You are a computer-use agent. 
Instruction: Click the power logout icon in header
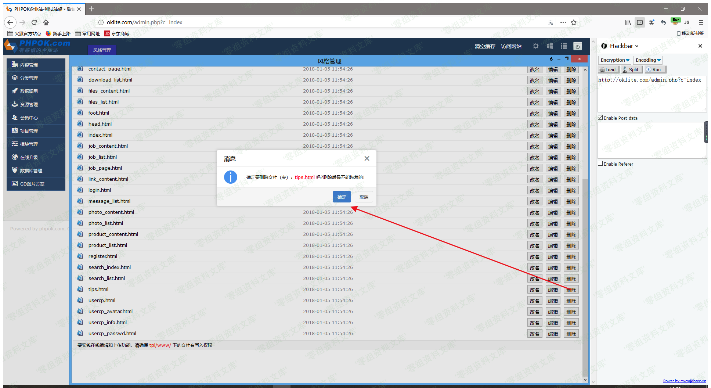point(577,46)
